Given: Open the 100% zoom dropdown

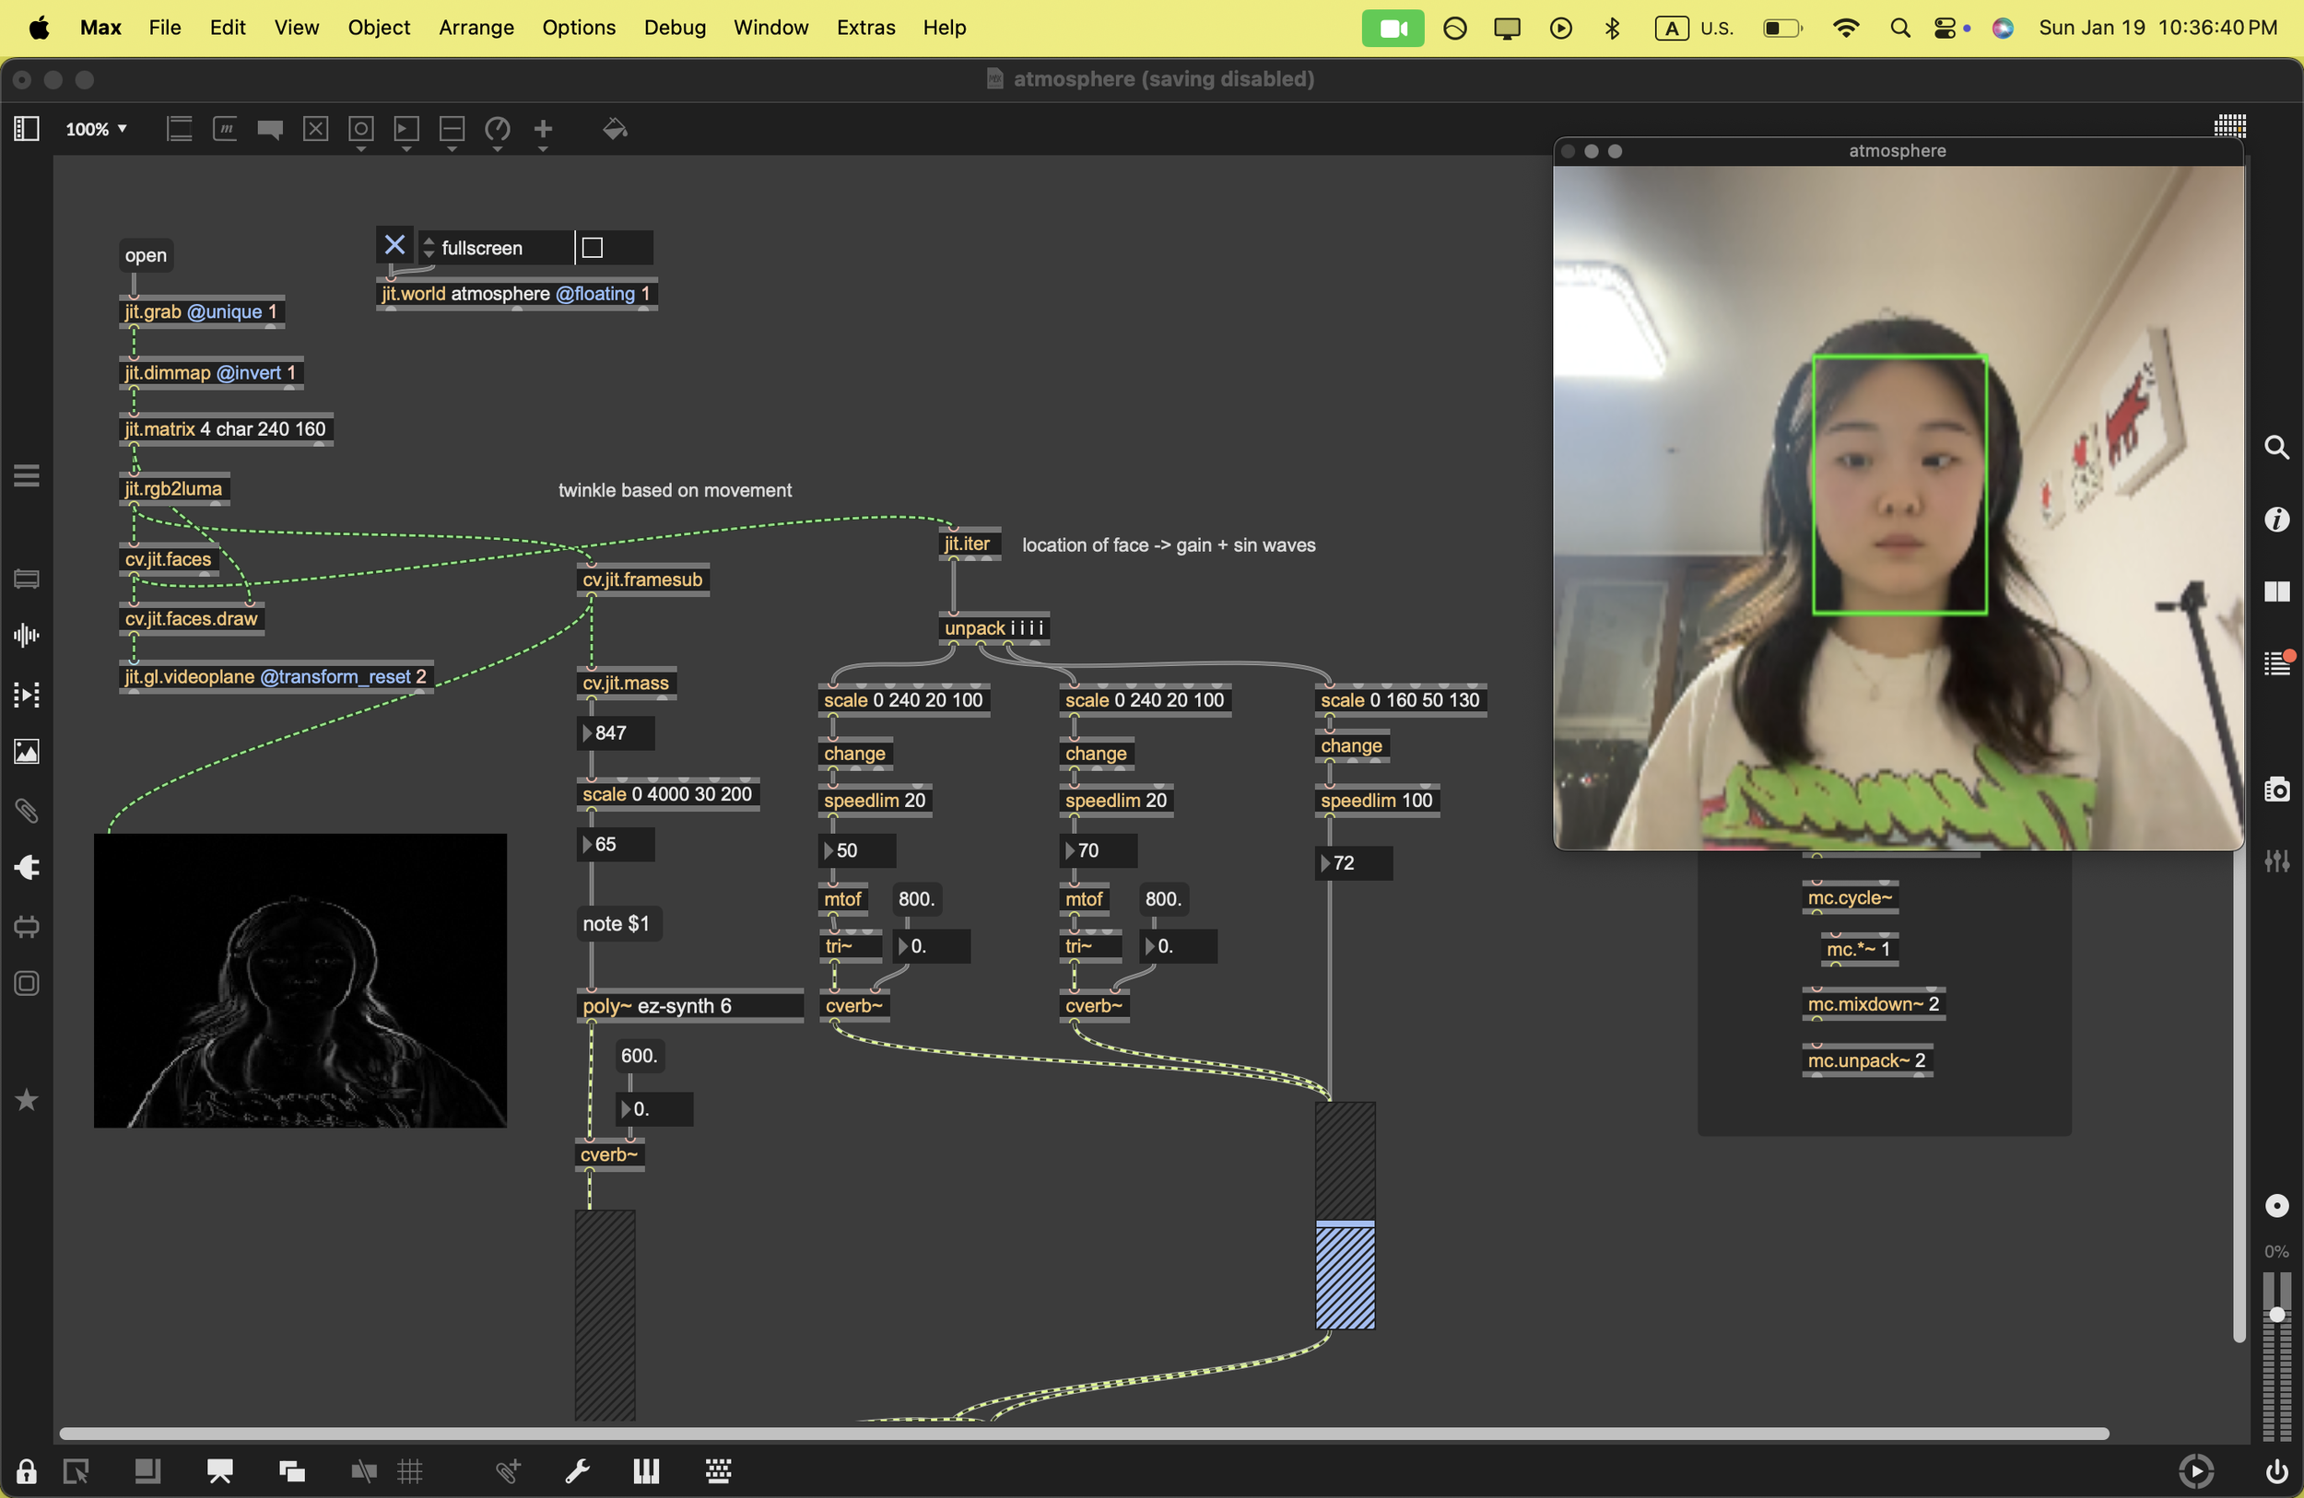Looking at the screenshot, I should click(x=96, y=129).
